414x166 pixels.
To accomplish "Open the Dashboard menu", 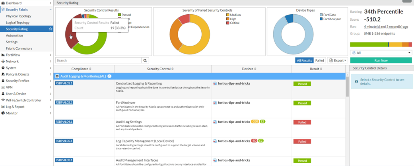I will (x=26, y=3).
